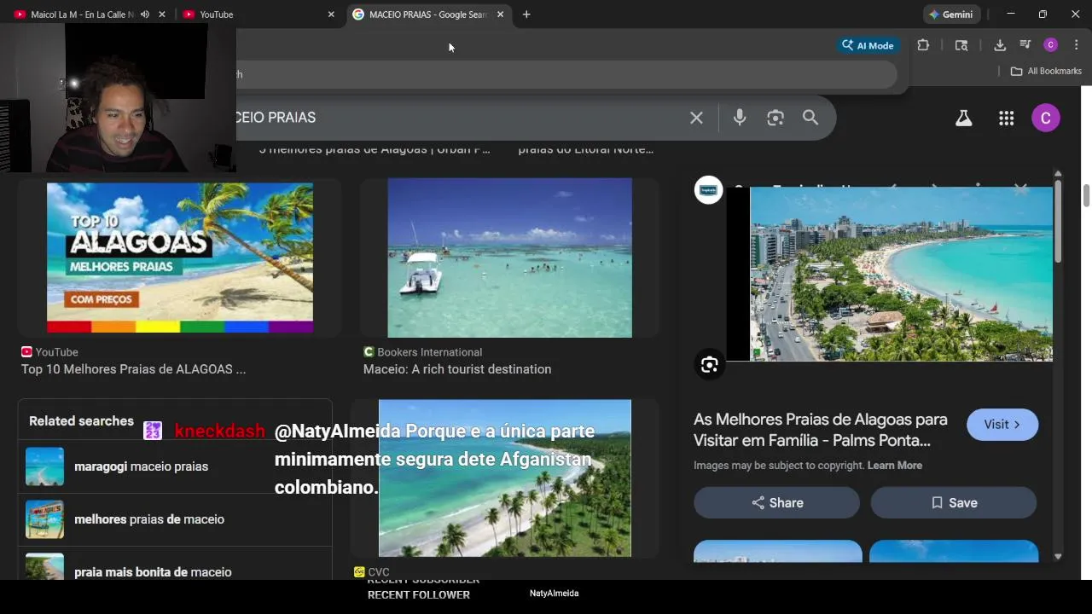Close the MACEIO PRAIAS Google Search tab
This screenshot has height=614, width=1092.
[x=500, y=14]
